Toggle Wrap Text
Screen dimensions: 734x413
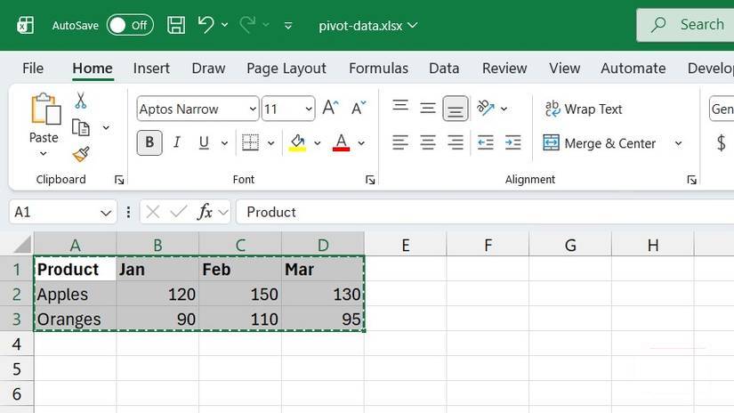click(584, 109)
